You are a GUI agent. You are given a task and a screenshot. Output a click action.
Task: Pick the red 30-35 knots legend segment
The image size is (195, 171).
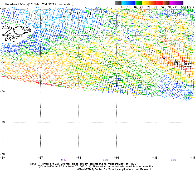[x=159, y=3]
